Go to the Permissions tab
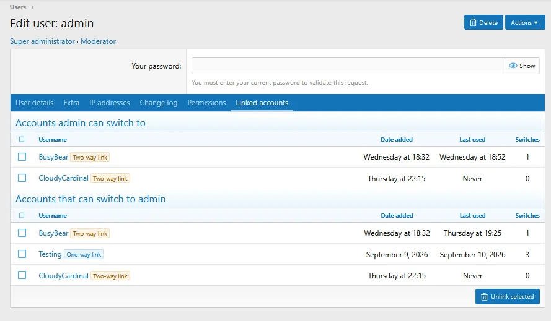Image resolution: width=551 pixels, height=321 pixels. 206,103
